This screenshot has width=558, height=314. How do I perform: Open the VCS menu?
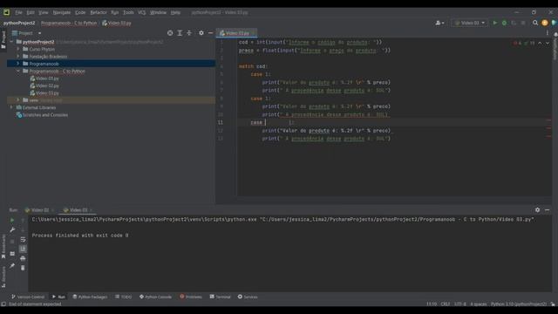tap(141, 12)
